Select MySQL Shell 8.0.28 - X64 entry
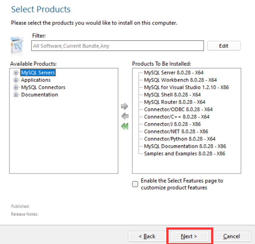The width and height of the screenshot is (255, 244). point(172,94)
